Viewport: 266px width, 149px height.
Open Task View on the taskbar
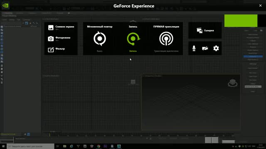point(58,146)
